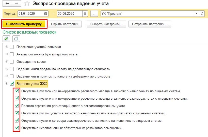
Task: Open calendar for end date 30.06.2020
Action: 85,13
